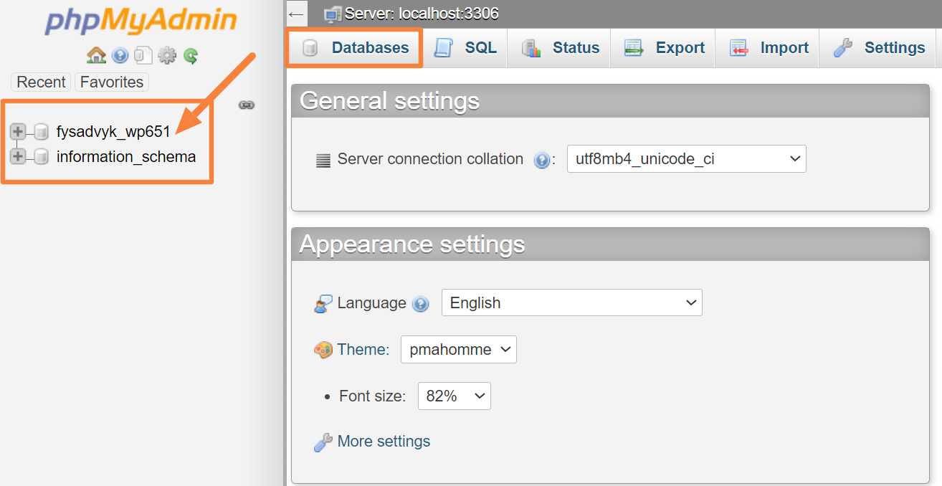
Task: Show the Favorites tables list
Action: click(x=112, y=82)
